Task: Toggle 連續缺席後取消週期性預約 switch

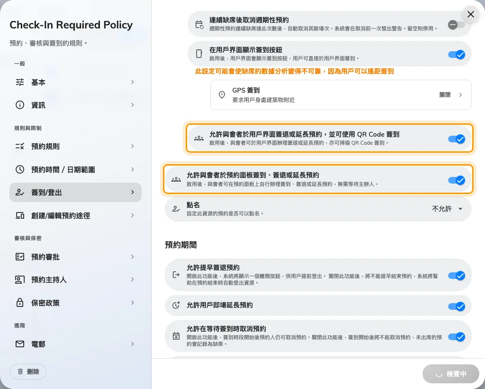Action: click(x=456, y=25)
